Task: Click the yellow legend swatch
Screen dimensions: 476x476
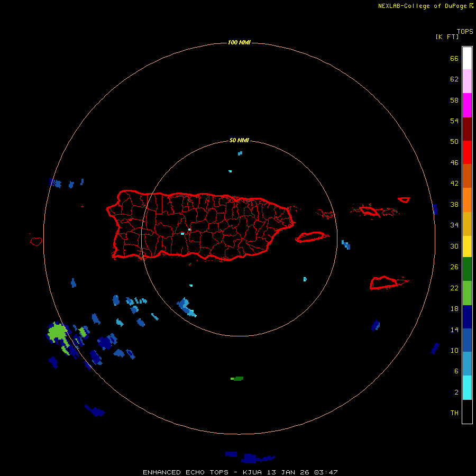Action: tap(467, 246)
